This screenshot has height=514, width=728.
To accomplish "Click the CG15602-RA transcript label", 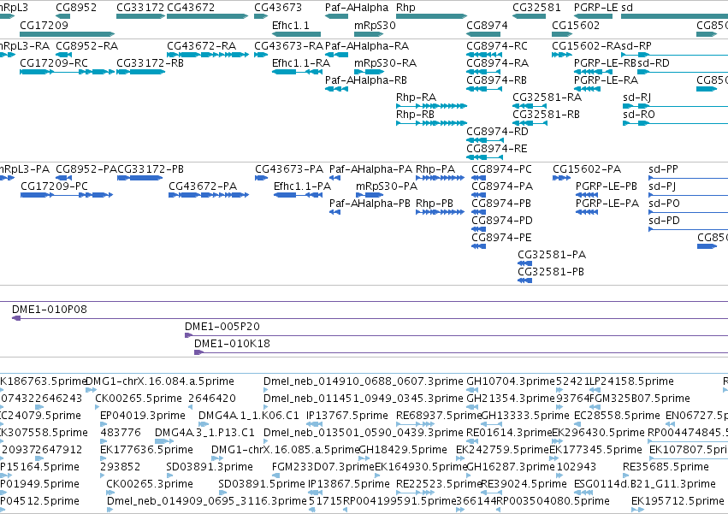I will point(586,45).
